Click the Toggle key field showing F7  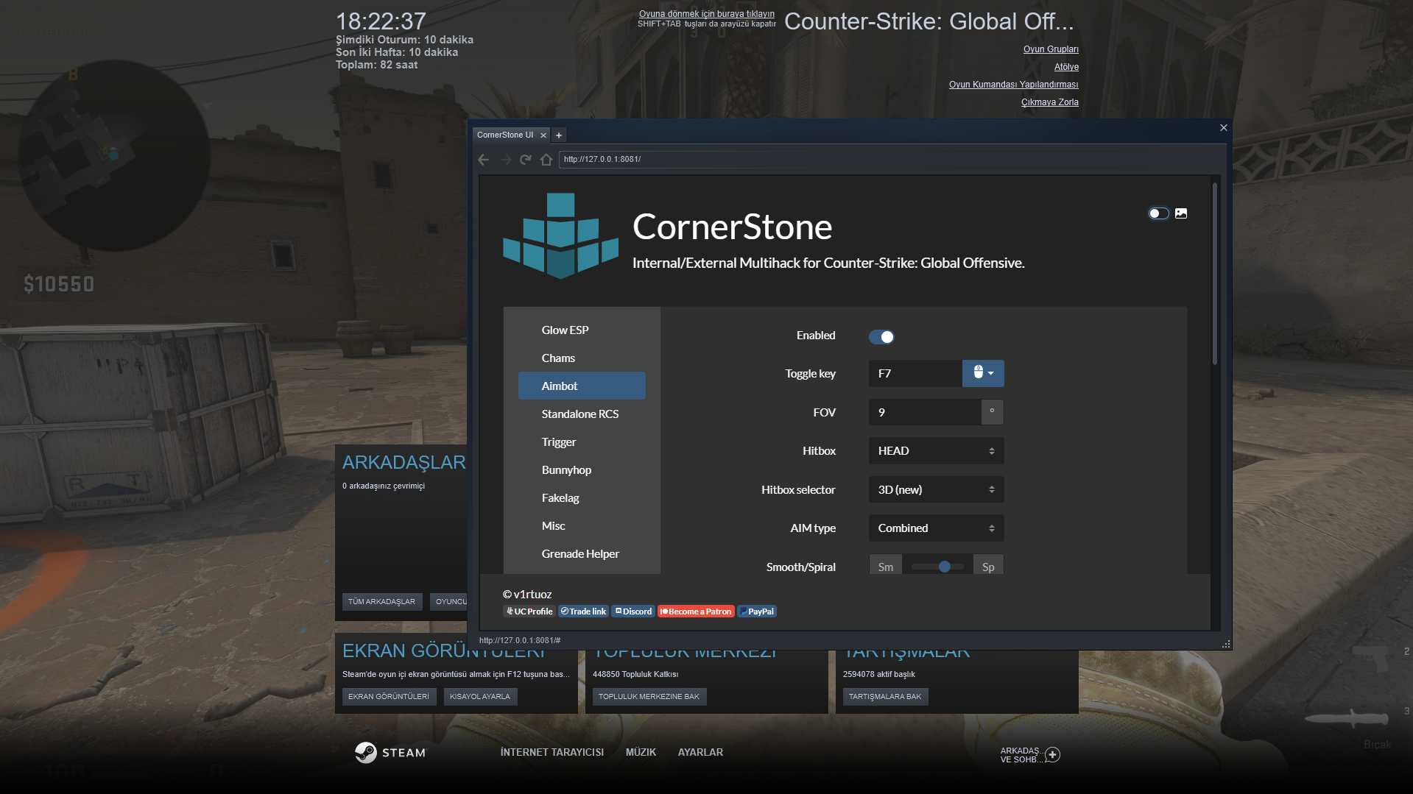pos(915,373)
